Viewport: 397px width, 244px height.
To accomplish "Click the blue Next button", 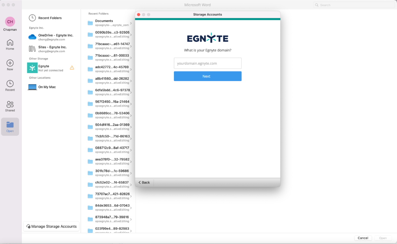I will click(208, 76).
